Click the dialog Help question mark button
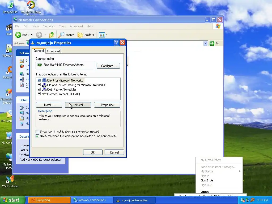Screen dimensions: 272x204 pyautogui.click(x=116, y=43)
